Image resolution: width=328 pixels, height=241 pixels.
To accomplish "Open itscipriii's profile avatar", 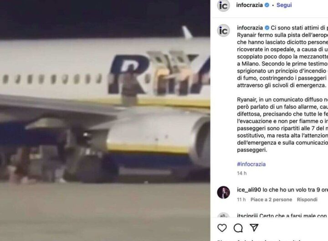I will (223, 215).
